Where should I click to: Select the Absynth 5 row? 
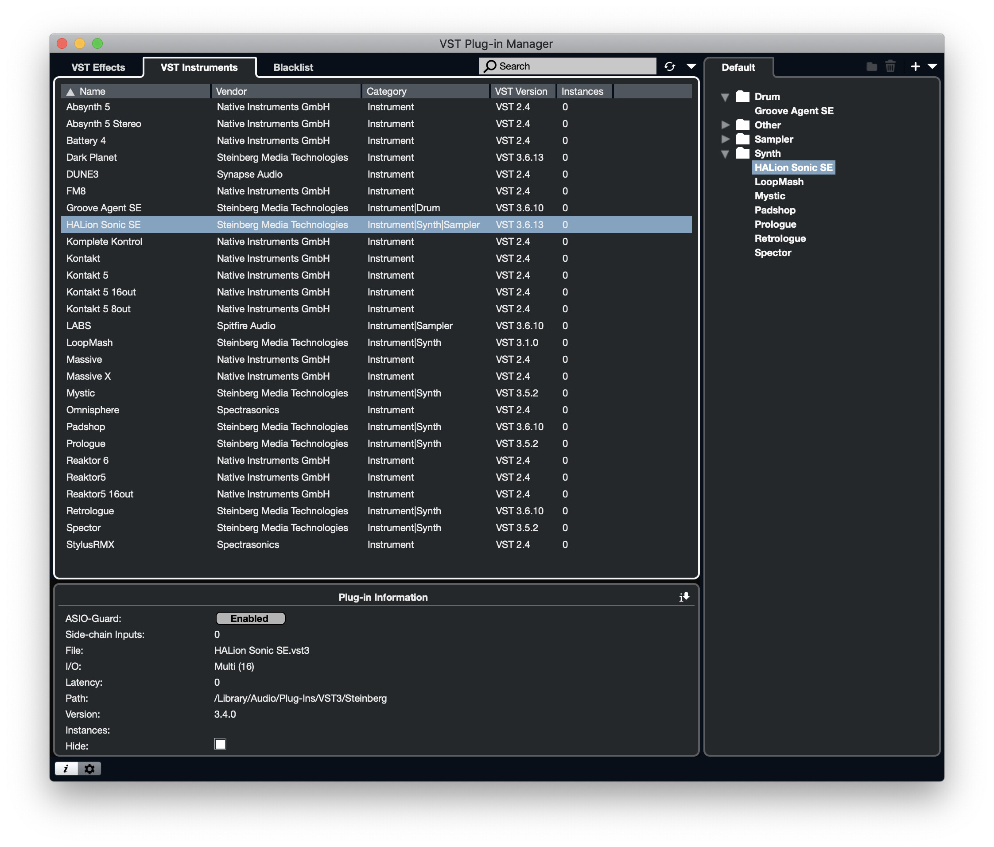(376, 107)
